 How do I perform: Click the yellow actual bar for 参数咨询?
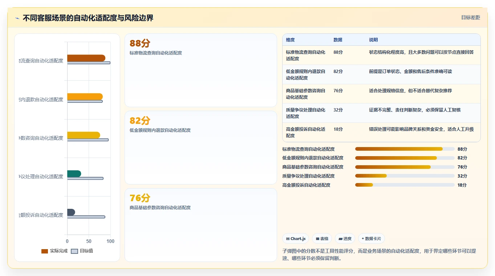pyautogui.click(x=84, y=135)
